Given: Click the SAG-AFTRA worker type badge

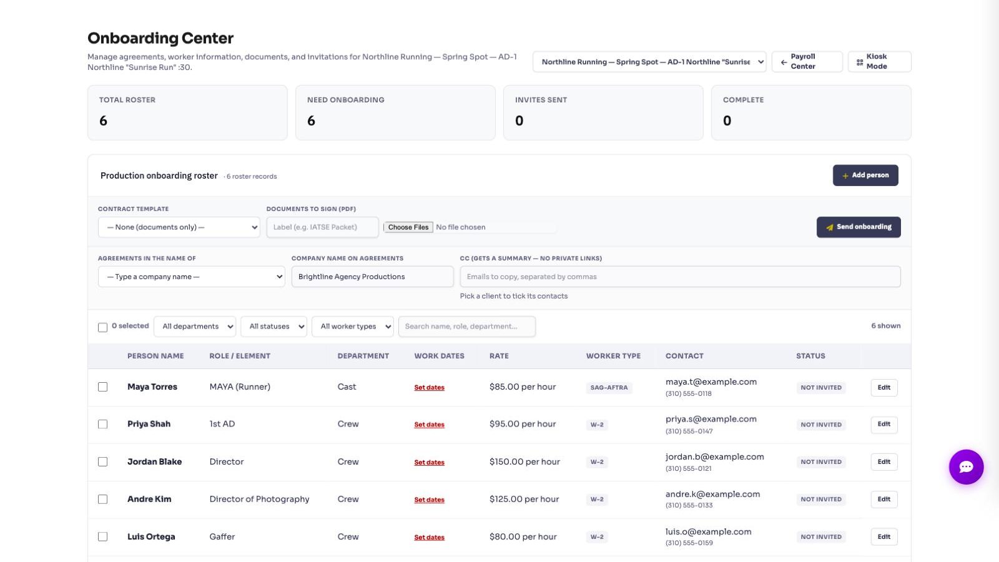Looking at the screenshot, I should 609,388.
